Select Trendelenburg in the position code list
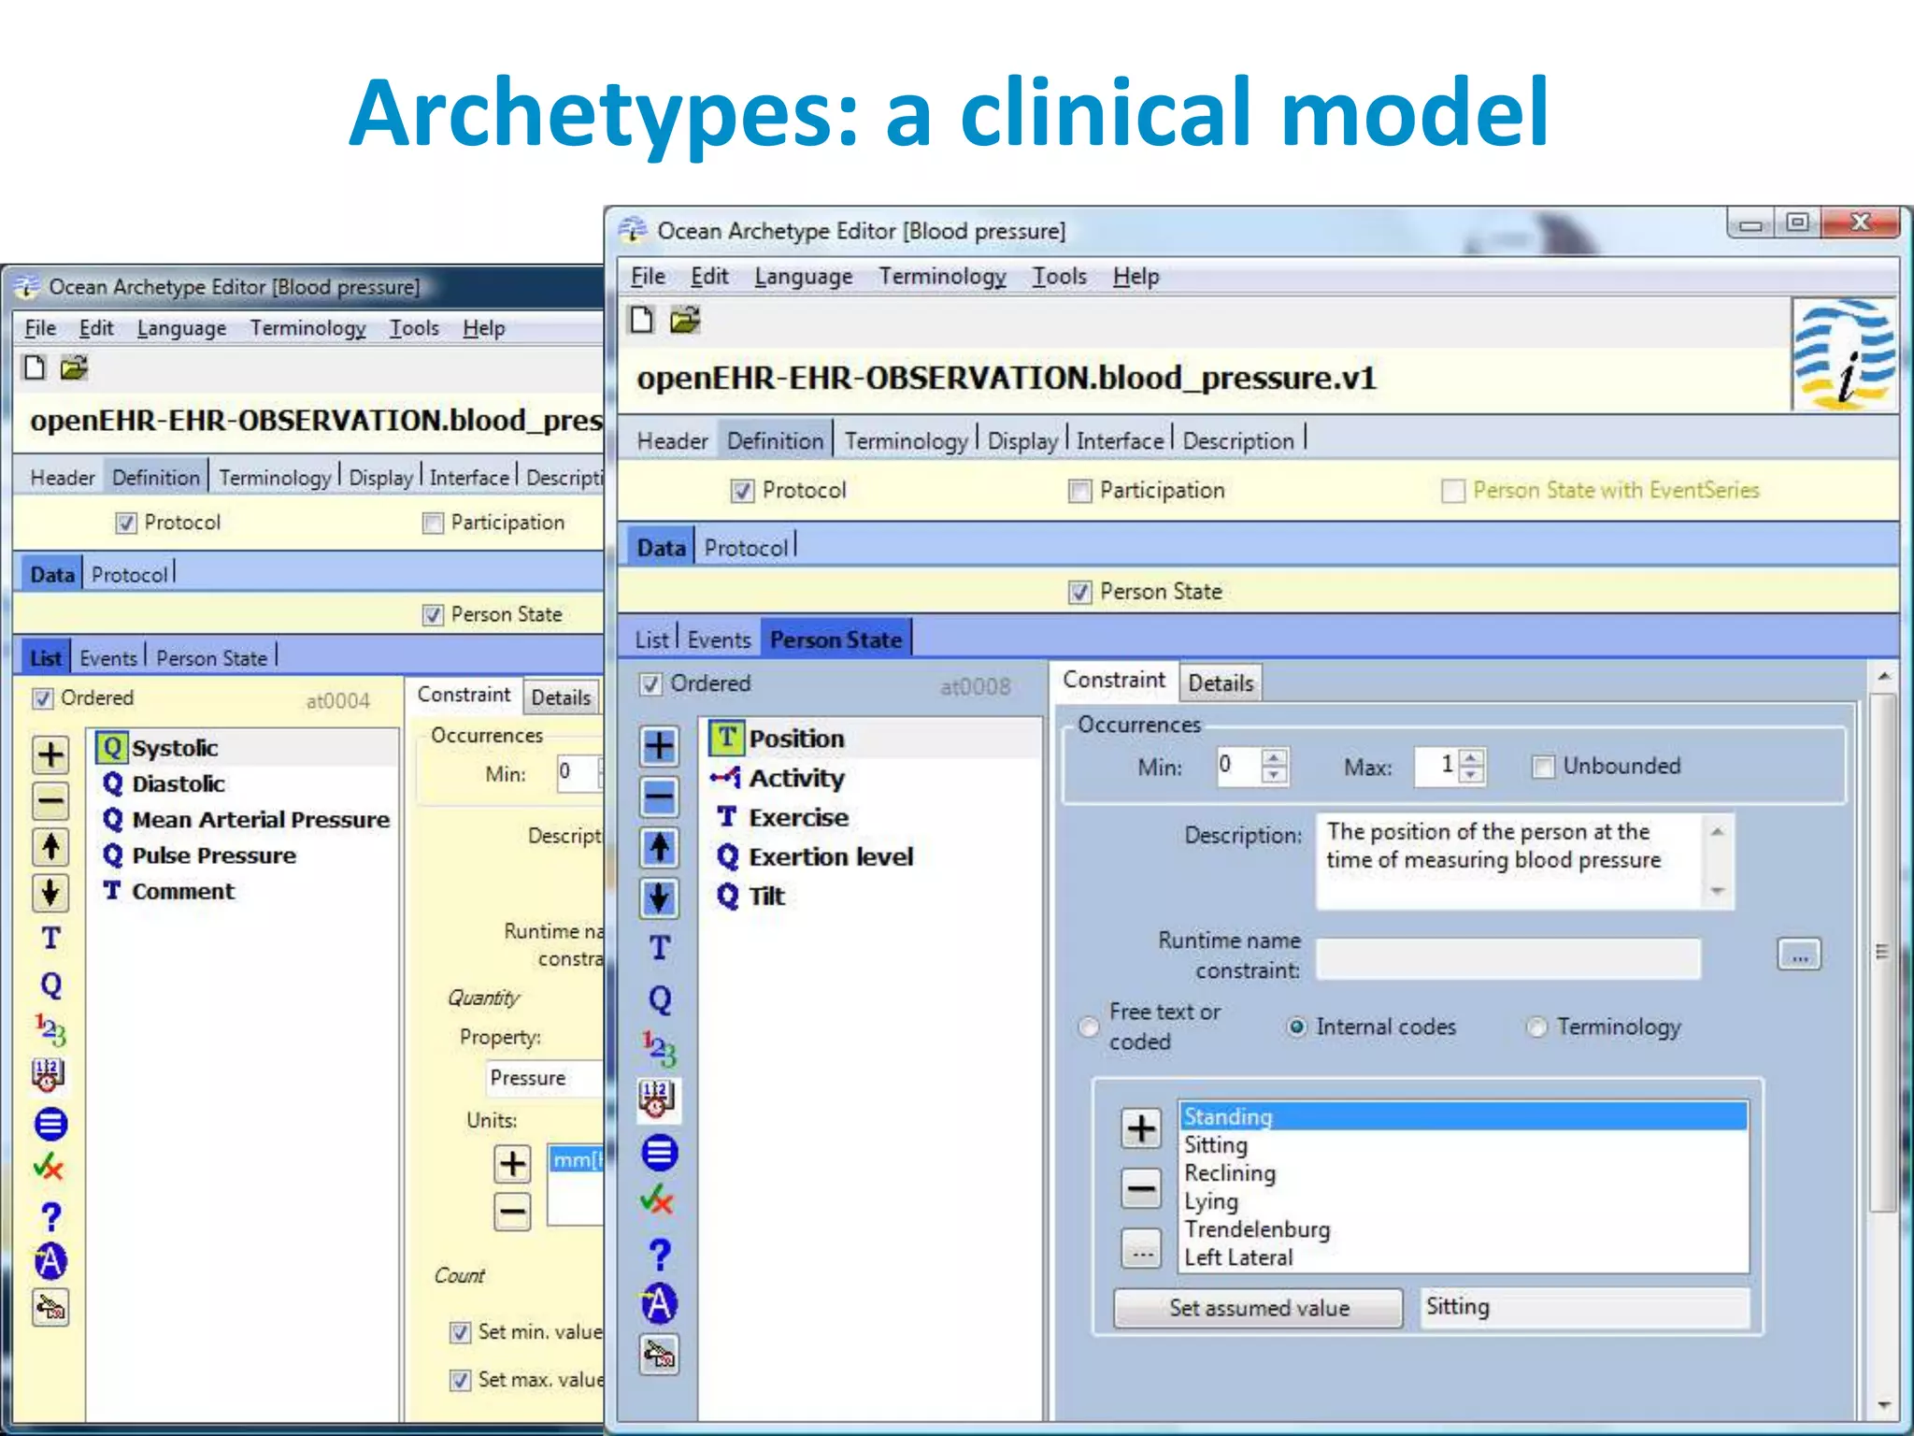 tap(1257, 1229)
